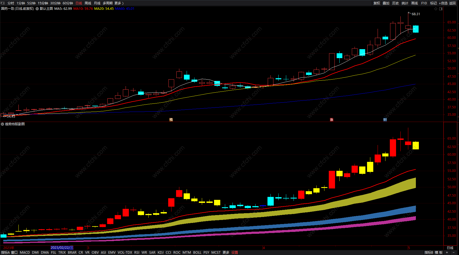Click the collapse panel icon at top-left corner

coord(3,3)
